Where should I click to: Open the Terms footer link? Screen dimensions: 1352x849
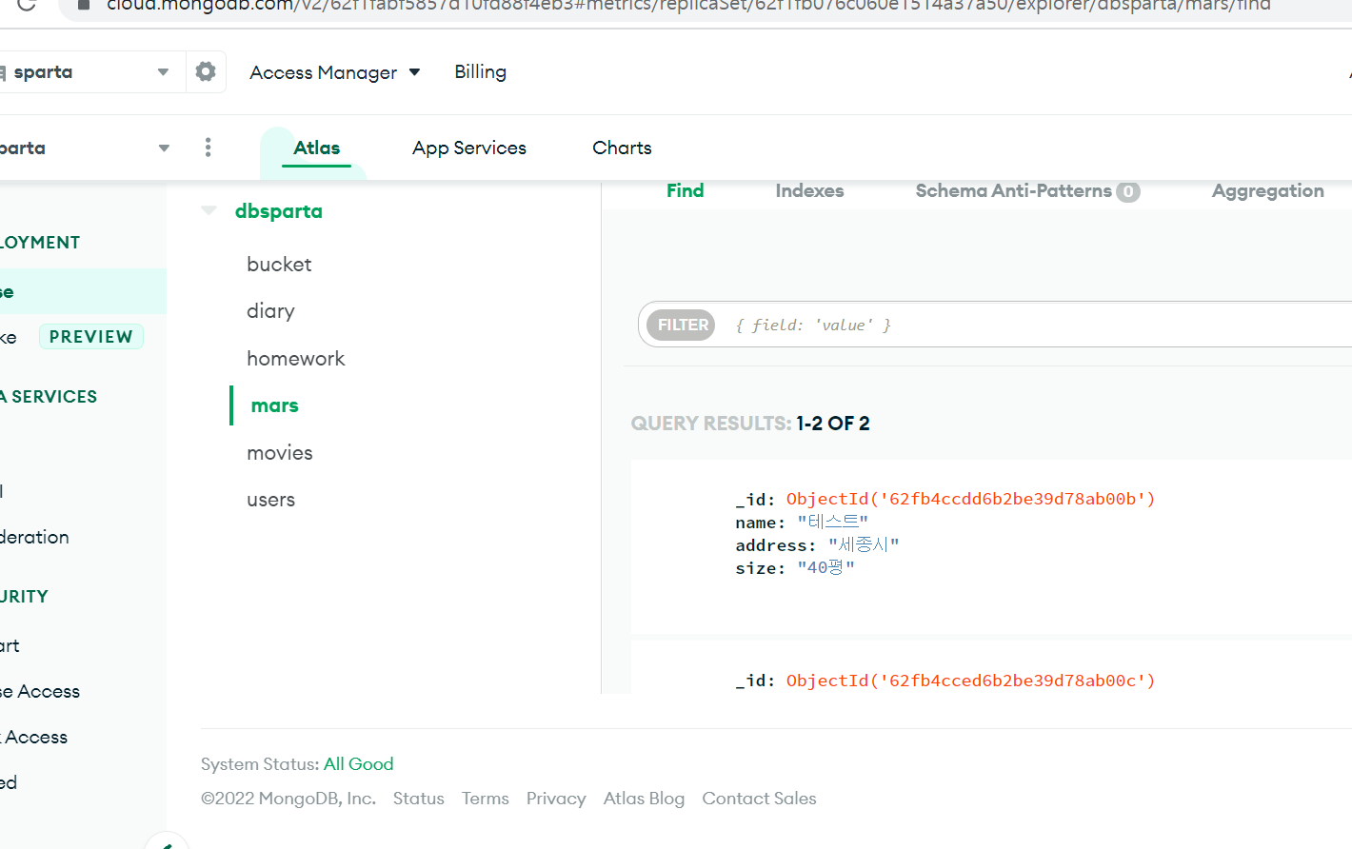pos(486,799)
